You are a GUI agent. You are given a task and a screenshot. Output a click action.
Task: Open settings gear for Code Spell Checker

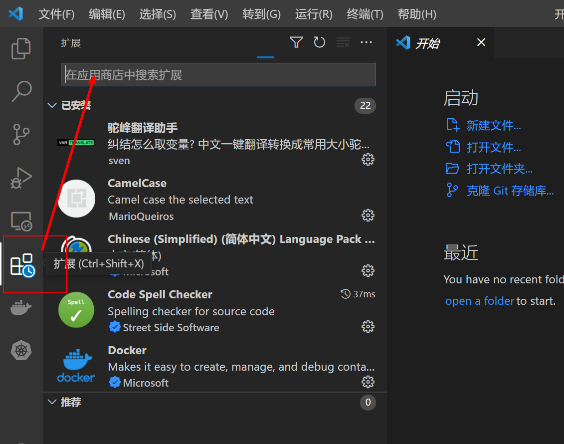tap(368, 326)
